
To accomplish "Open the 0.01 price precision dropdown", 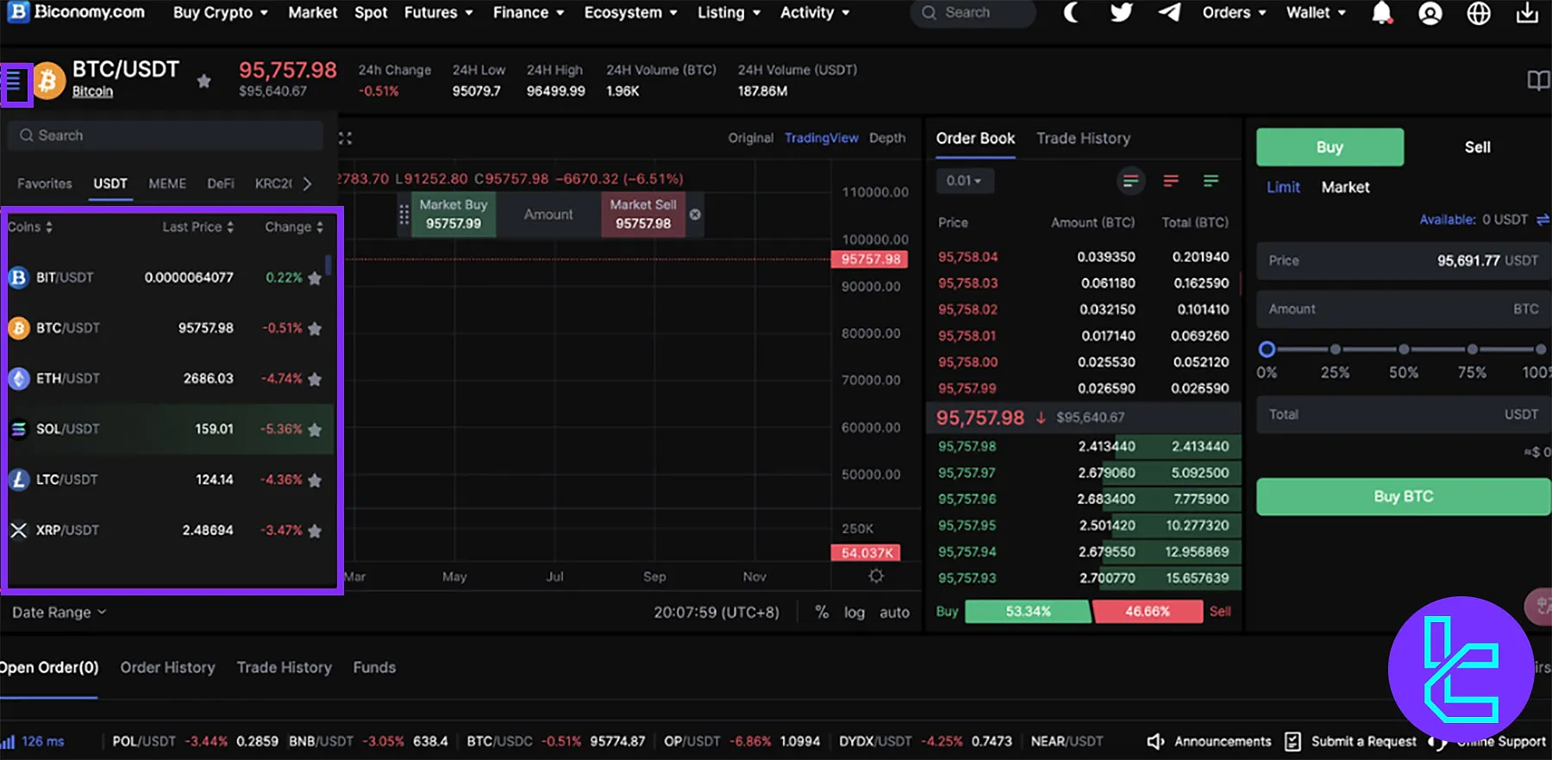I will click(x=964, y=181).
